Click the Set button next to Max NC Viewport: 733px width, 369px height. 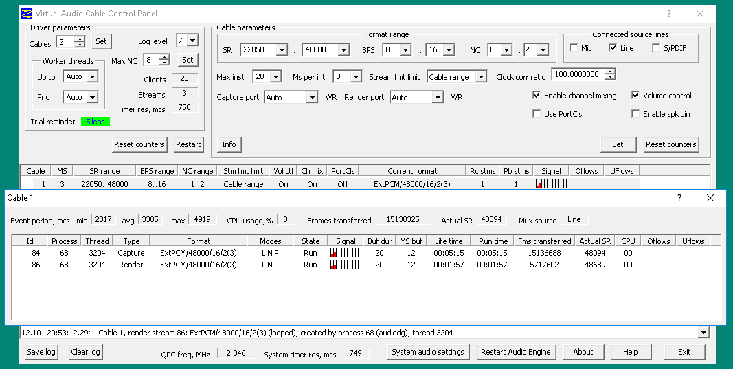pos(188,59)
